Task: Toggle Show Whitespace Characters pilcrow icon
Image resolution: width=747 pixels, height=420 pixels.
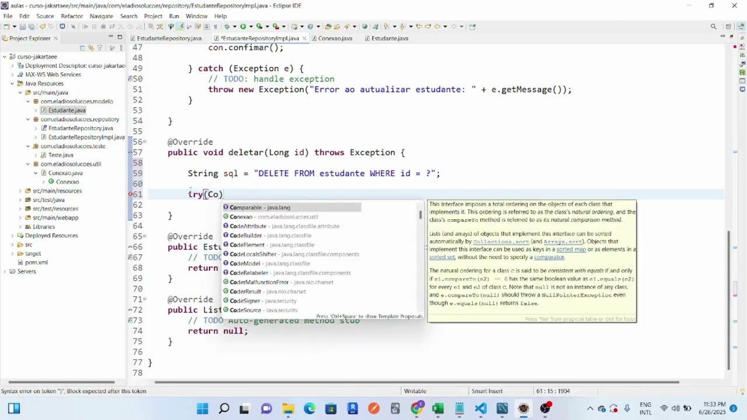Action: (215, 26)
